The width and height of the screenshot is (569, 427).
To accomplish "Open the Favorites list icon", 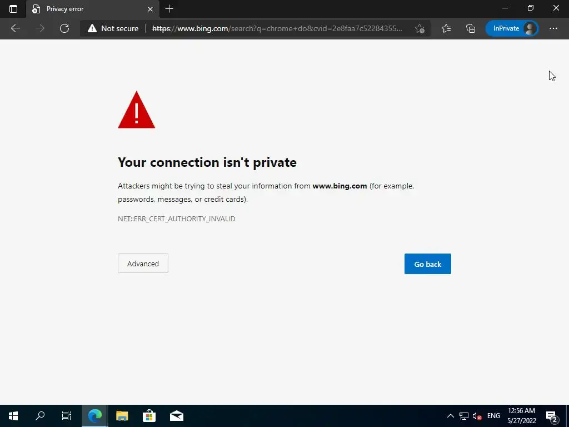I will point(446,28).
